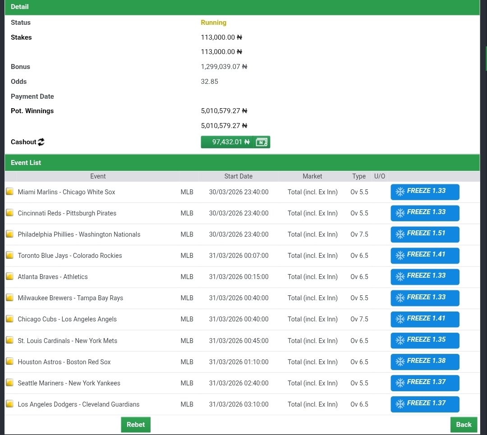The height and width of the screenshot is (435, 487).
Task: Freeze 1.35 odds on Cardinals - Mets
Action: [x=425, y=340]
